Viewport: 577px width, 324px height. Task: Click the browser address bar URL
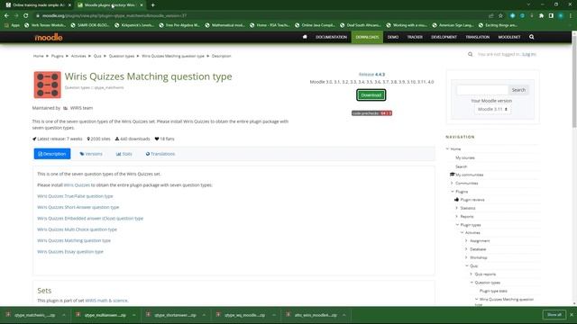click(114, 16)
